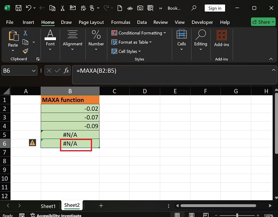Switch to Normal view grid icon

(x=177, y=215)
